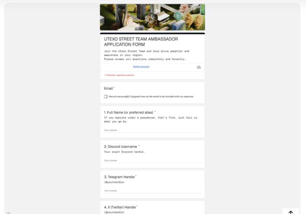Open the Switch account link

[x=141, y=66]
